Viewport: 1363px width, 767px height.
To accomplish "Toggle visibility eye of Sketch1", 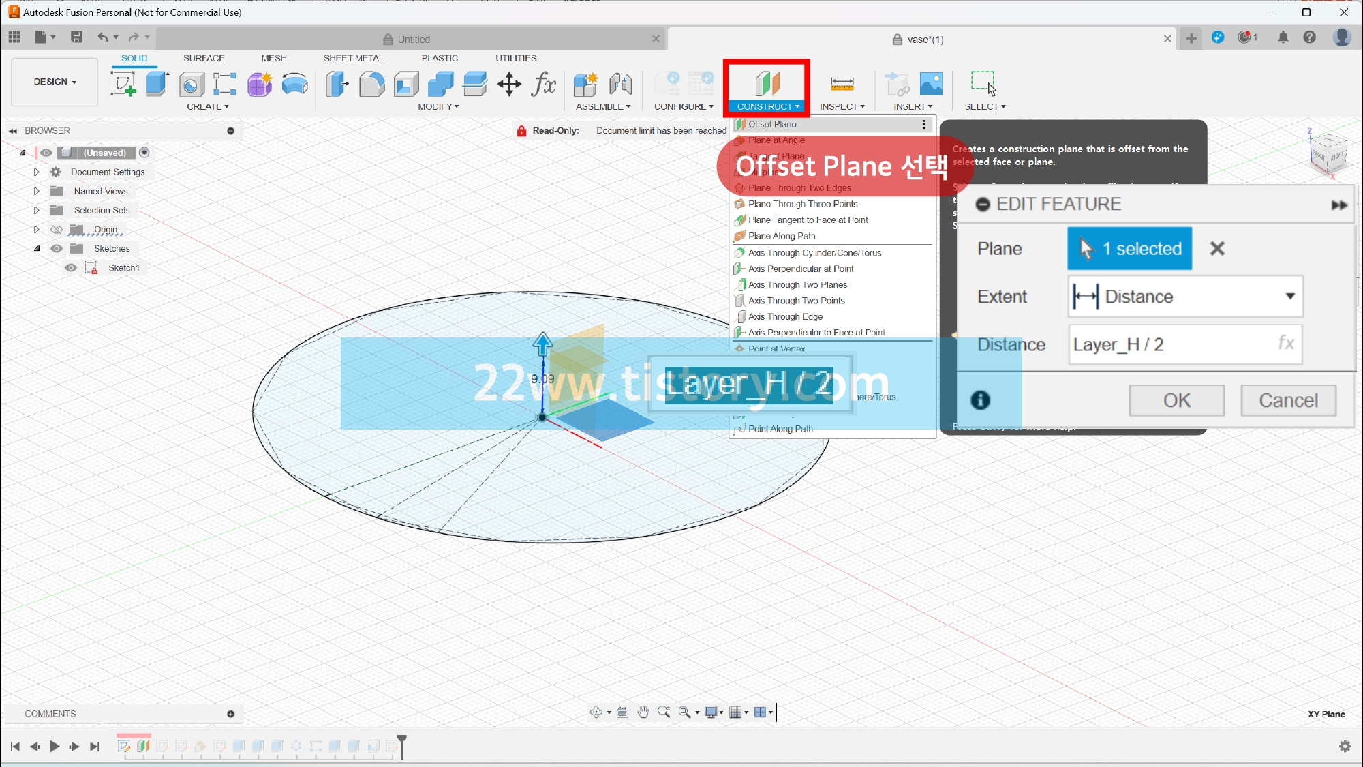I will [x=71, y=268].
